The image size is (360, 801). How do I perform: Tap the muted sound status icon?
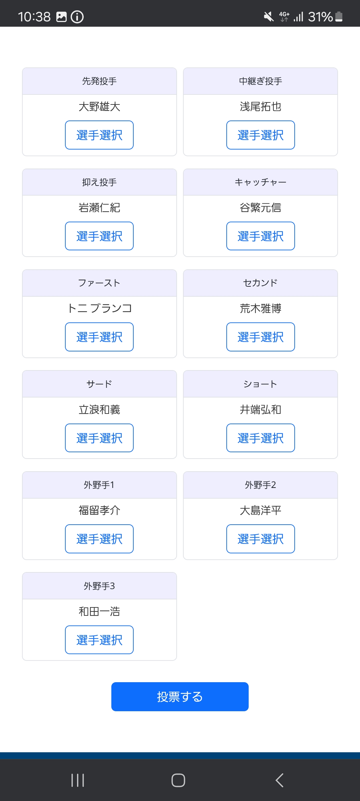(268, 17)
